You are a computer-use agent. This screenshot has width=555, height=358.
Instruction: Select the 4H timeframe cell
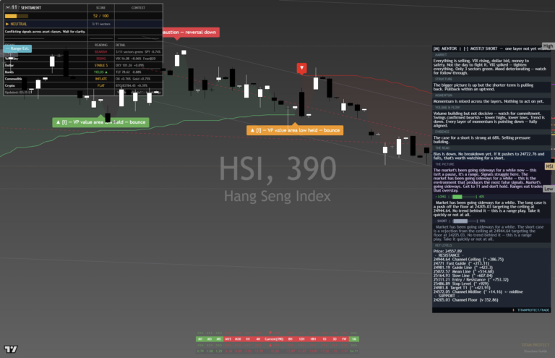click(x=258, y=339)
